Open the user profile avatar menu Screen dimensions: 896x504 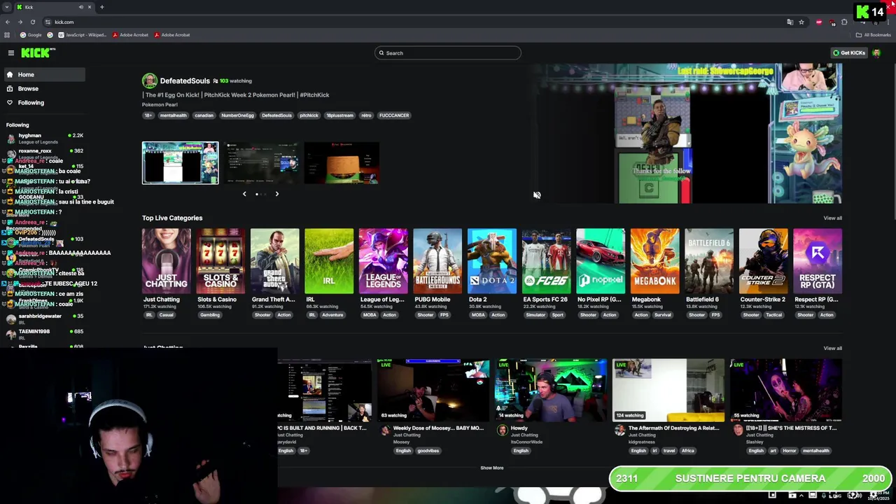pos(876,52)
